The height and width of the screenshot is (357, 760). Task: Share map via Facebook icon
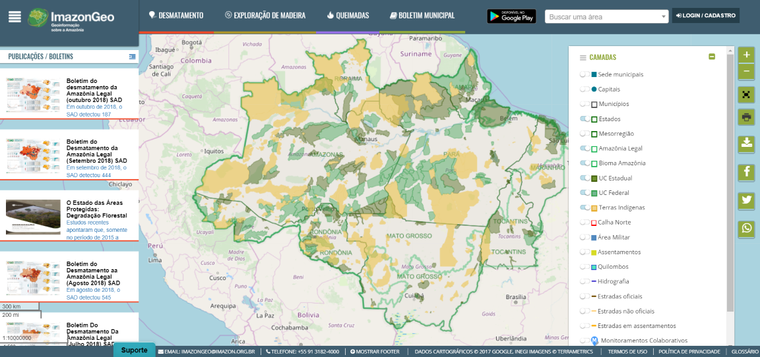(x=746, y=172)
